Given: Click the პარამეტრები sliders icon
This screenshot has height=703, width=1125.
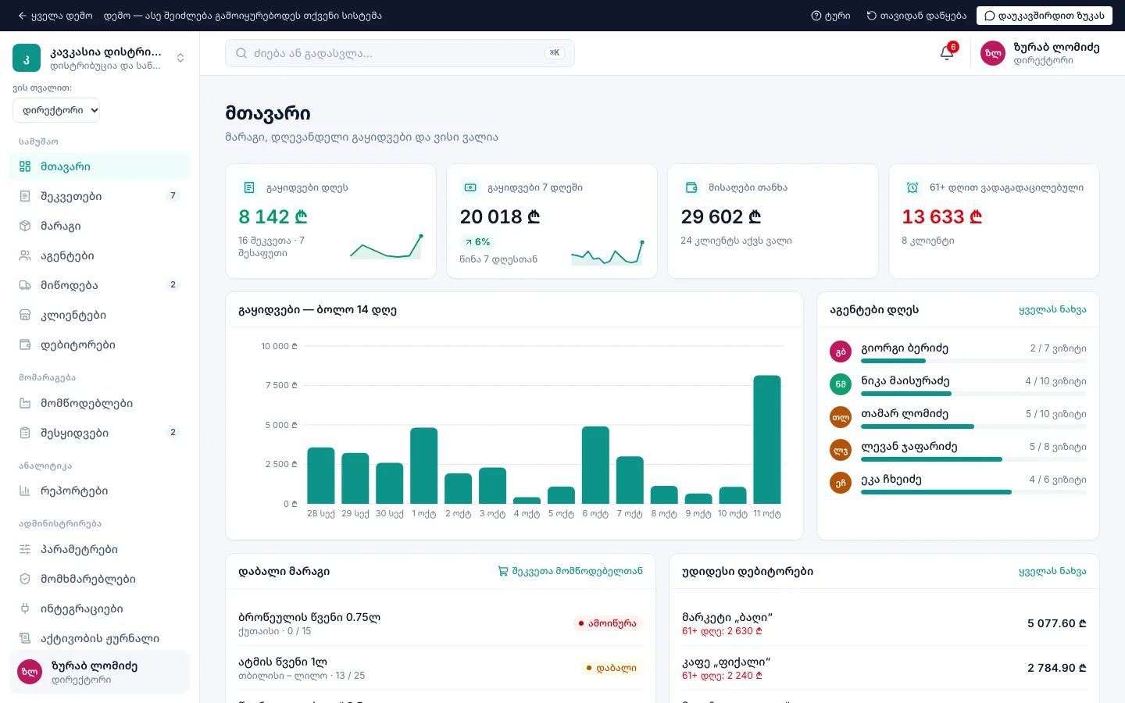Looking at the screenshot, I should pos(25,549).
